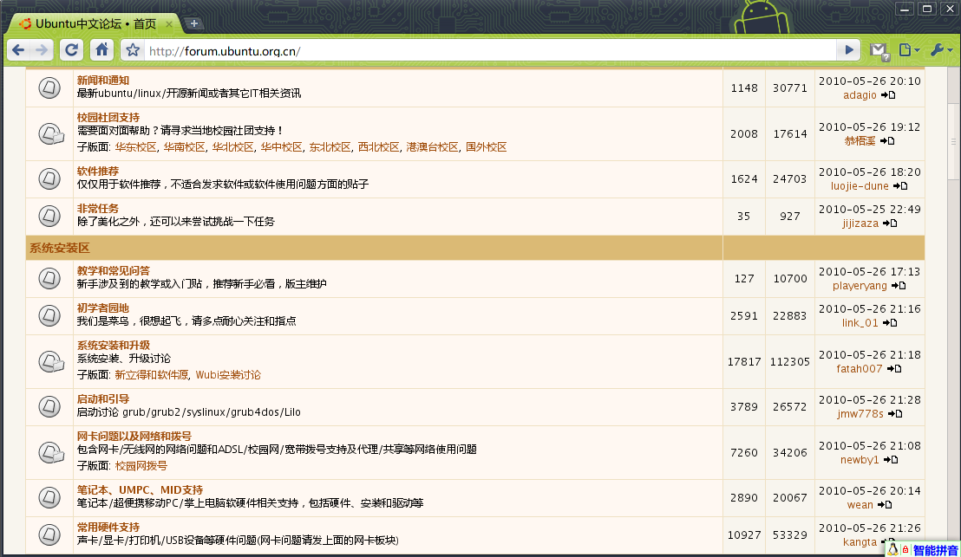View the latest post icon next to fatah007
Screen dimensions: 961x557
pos(894,368)
